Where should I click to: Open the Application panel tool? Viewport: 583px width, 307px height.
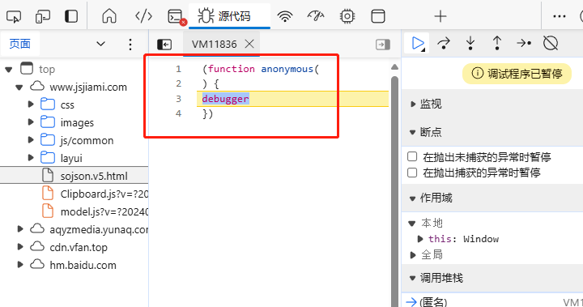pyautogui.click(x=378, y=16)
